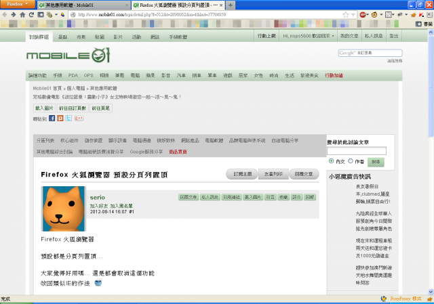
Task: Click the 友善列印 button
Action: click(x=273, y=174)
